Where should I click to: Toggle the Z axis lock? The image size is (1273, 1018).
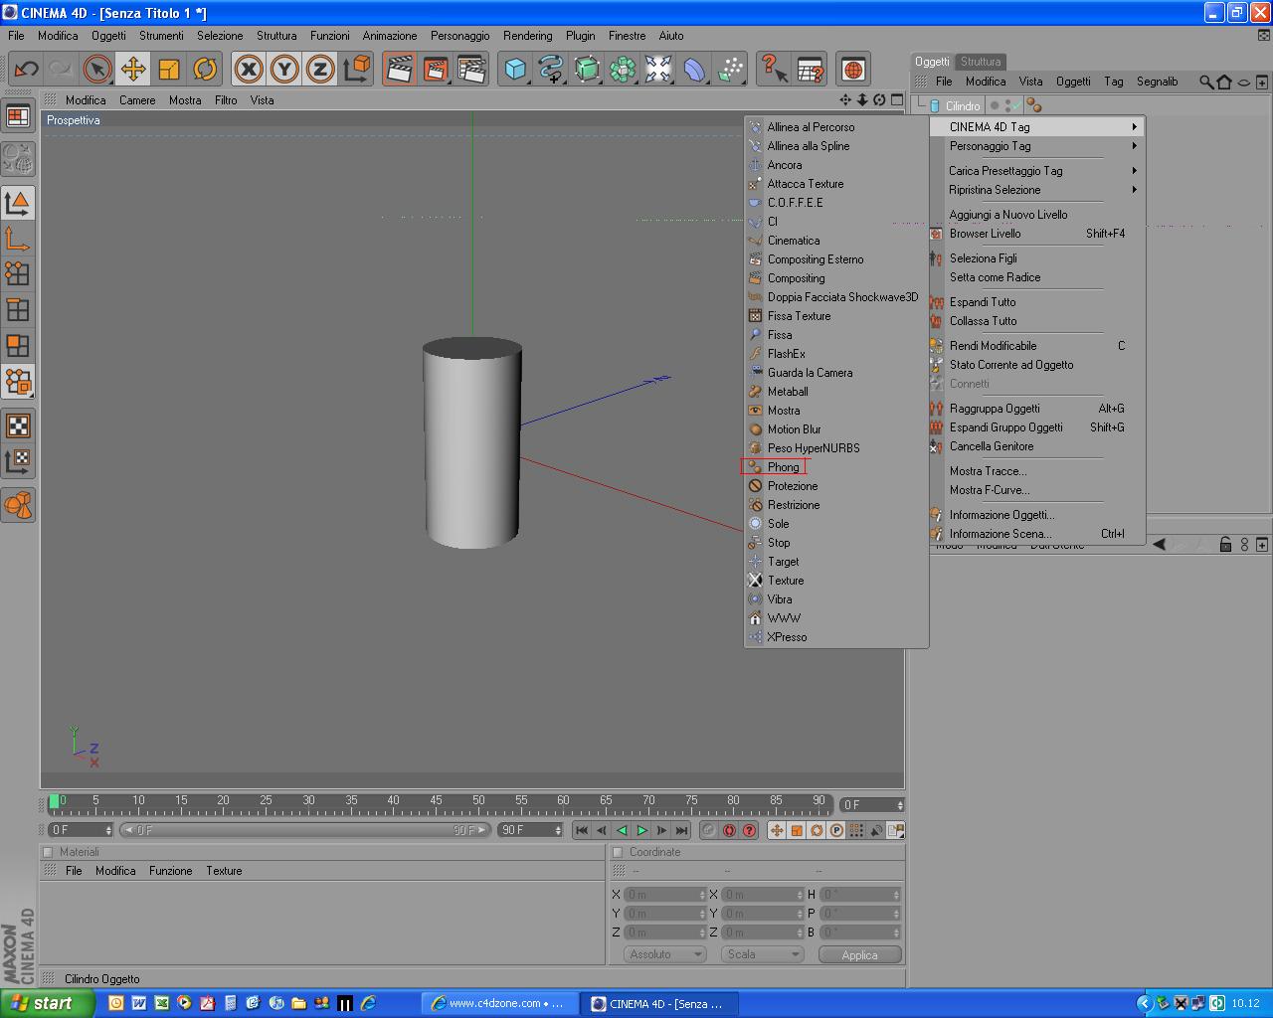pos(319,69)
